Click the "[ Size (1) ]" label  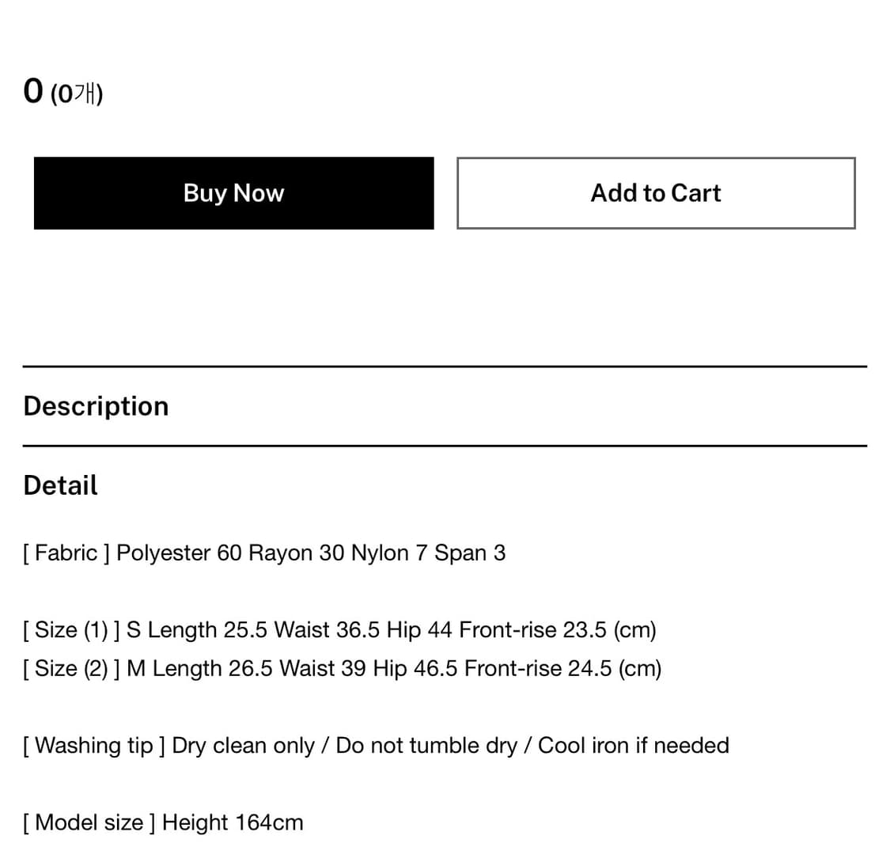click(71, 630)
